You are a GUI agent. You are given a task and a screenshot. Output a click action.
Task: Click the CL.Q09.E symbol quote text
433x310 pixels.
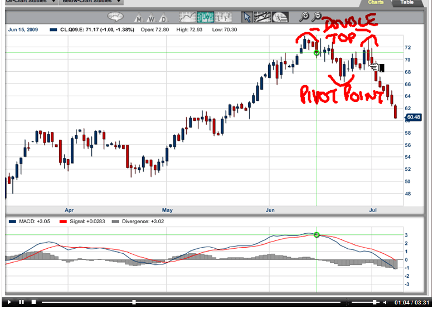tap(97, 29)
